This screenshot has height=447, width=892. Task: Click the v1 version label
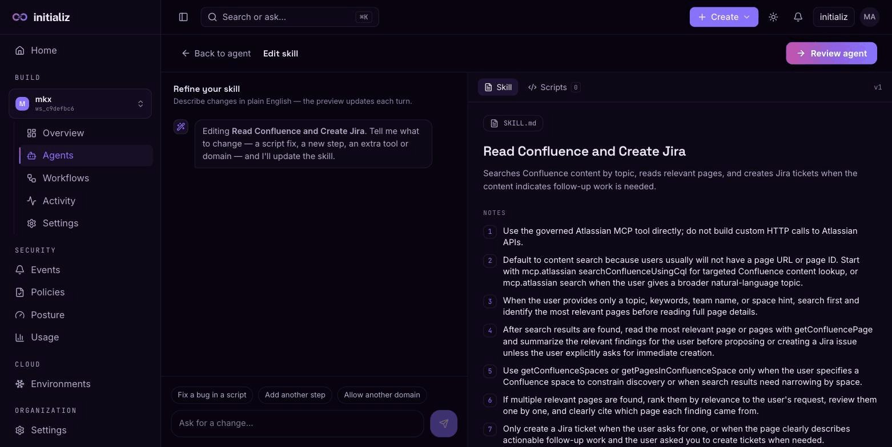coord(878,87)
